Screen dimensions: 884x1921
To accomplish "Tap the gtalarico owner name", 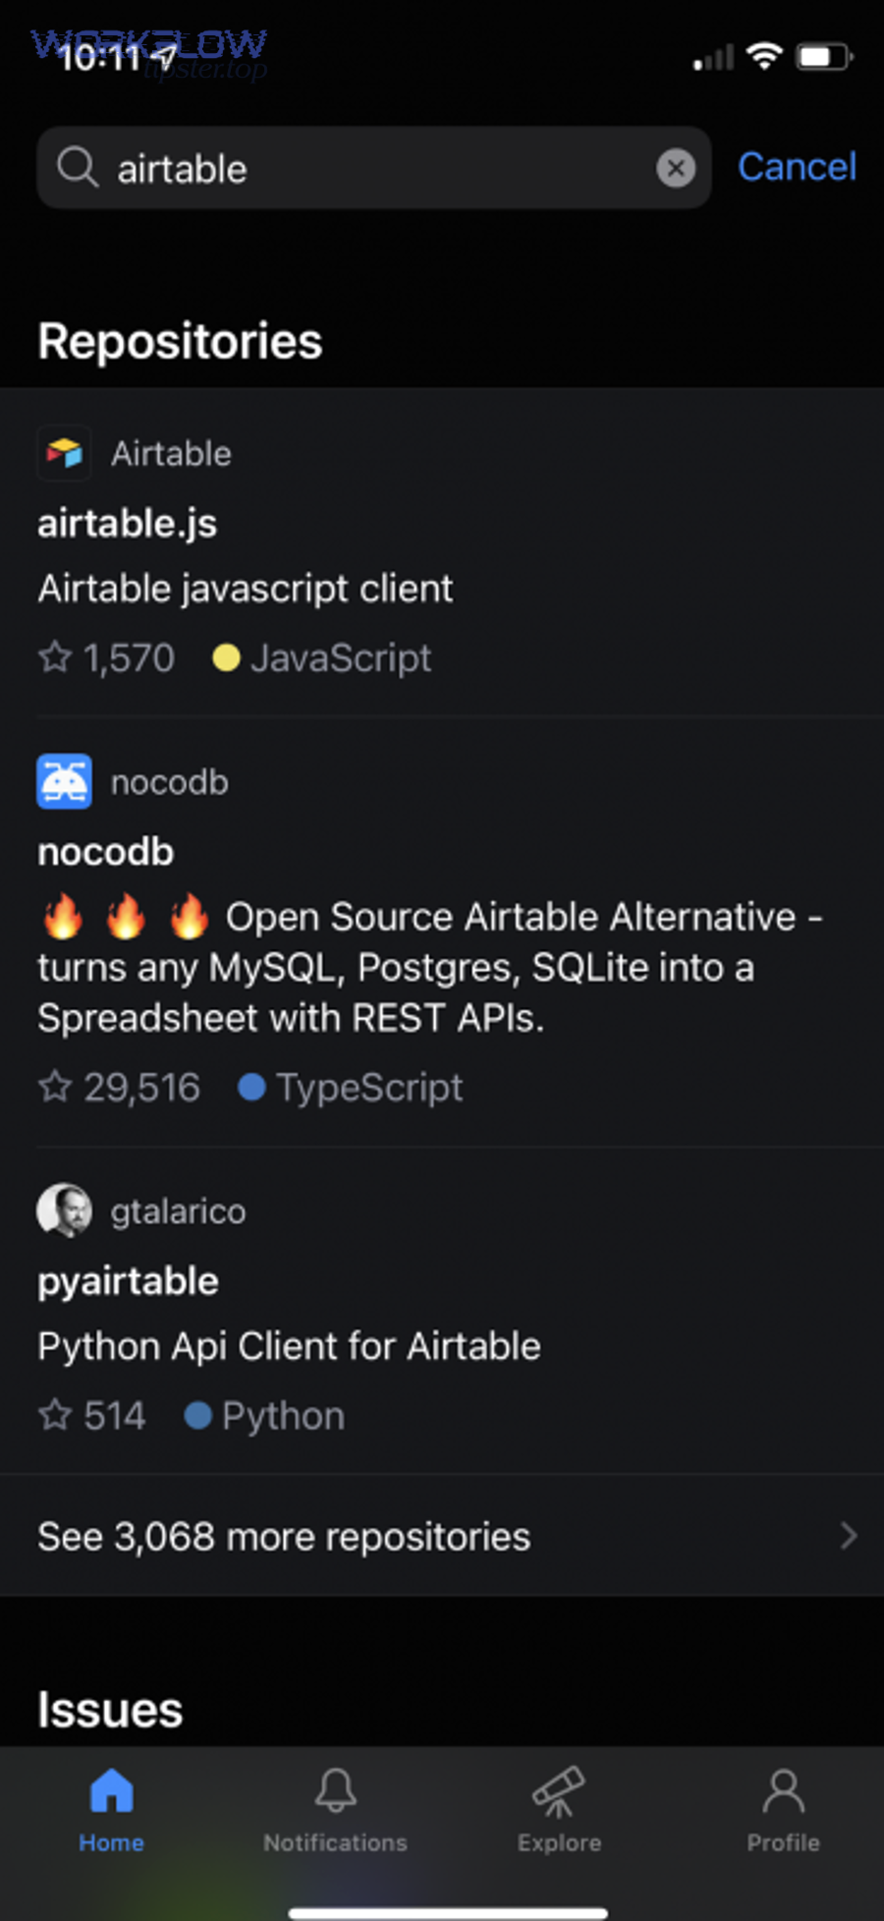I will (x=178, y=1212).
